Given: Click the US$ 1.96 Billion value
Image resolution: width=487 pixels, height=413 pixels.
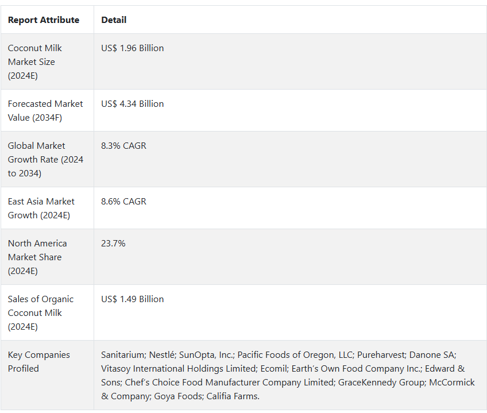Looking at the screenshot, I should coord(132,48).
